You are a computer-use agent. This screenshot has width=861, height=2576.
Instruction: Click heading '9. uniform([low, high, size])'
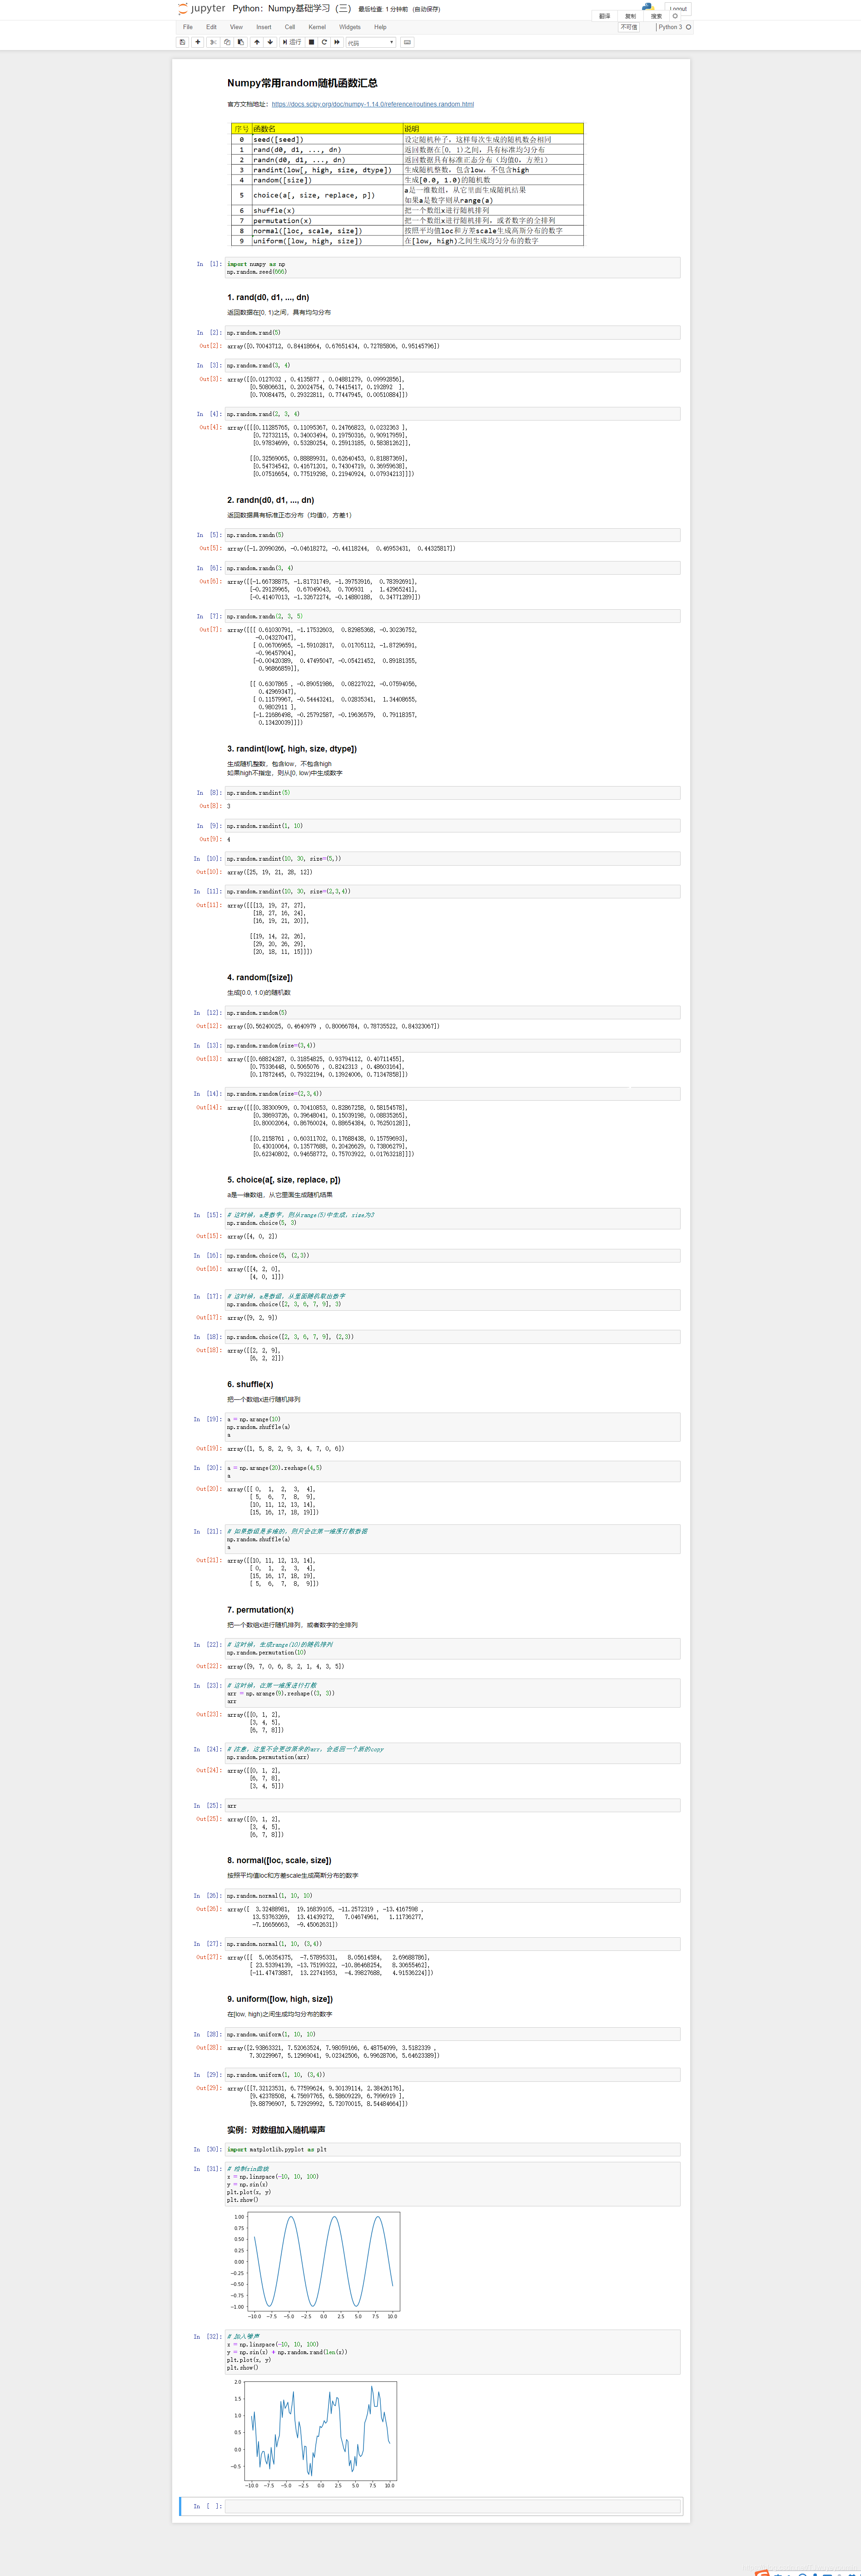click(x=280, y=2000)
